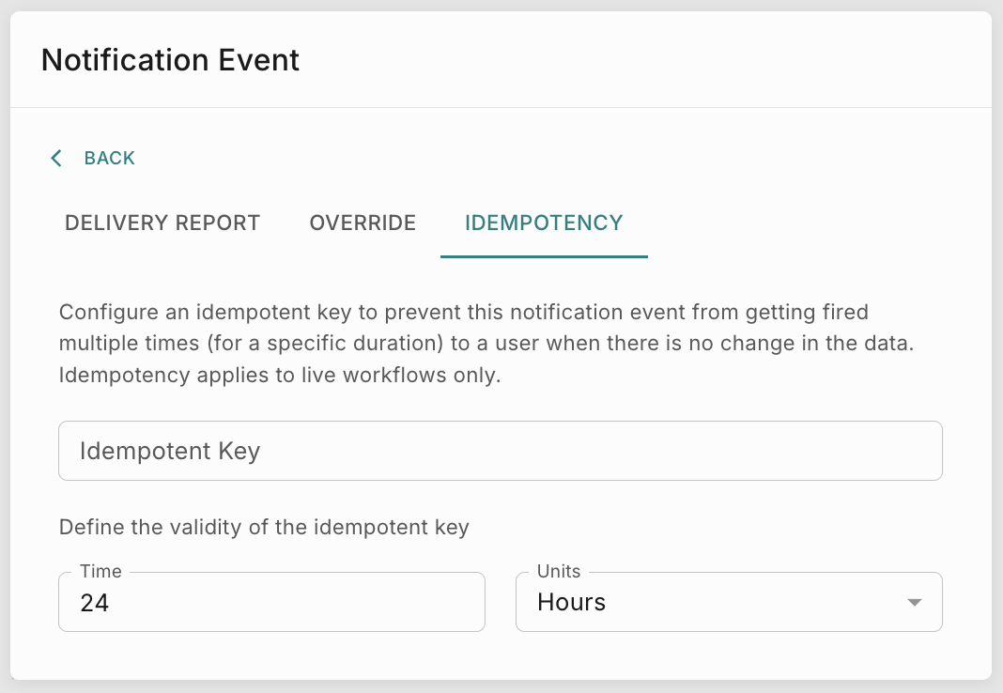Click the underline beneath the Idempotency tab

coord(544,256)
